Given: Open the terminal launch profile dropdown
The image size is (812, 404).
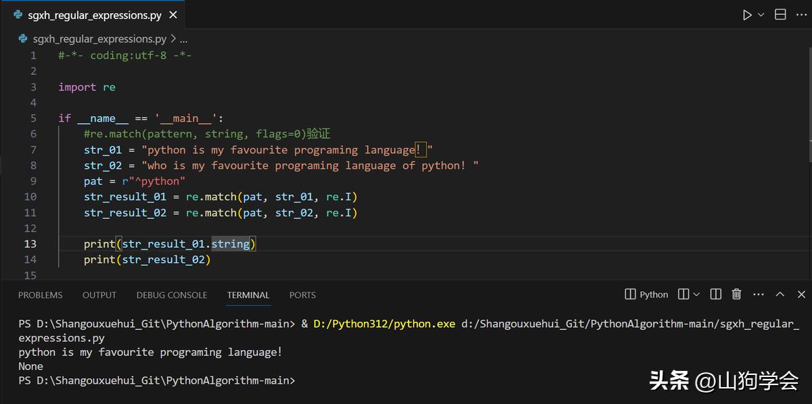Looking at the screenshot, I should pos(696,295).
